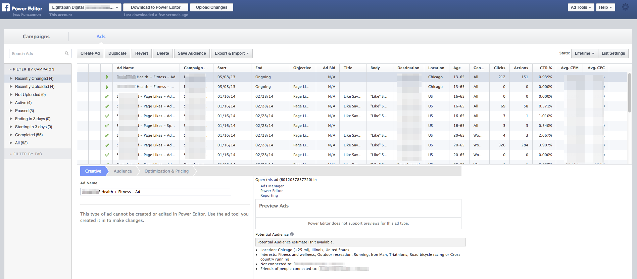Click Download to Power Editor button
637x279 pixels.
pyautogui.click(x=156, y=7)
